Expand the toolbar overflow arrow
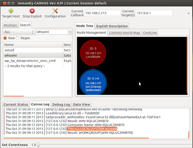Screen dimensions: 193x148 [188, 13]
